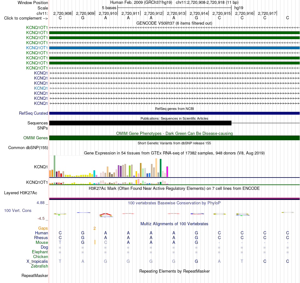Click the RepeatMasker track label
Image resolution: width=300 pixels, height=283 pixels.
click(x=35, y=276)
